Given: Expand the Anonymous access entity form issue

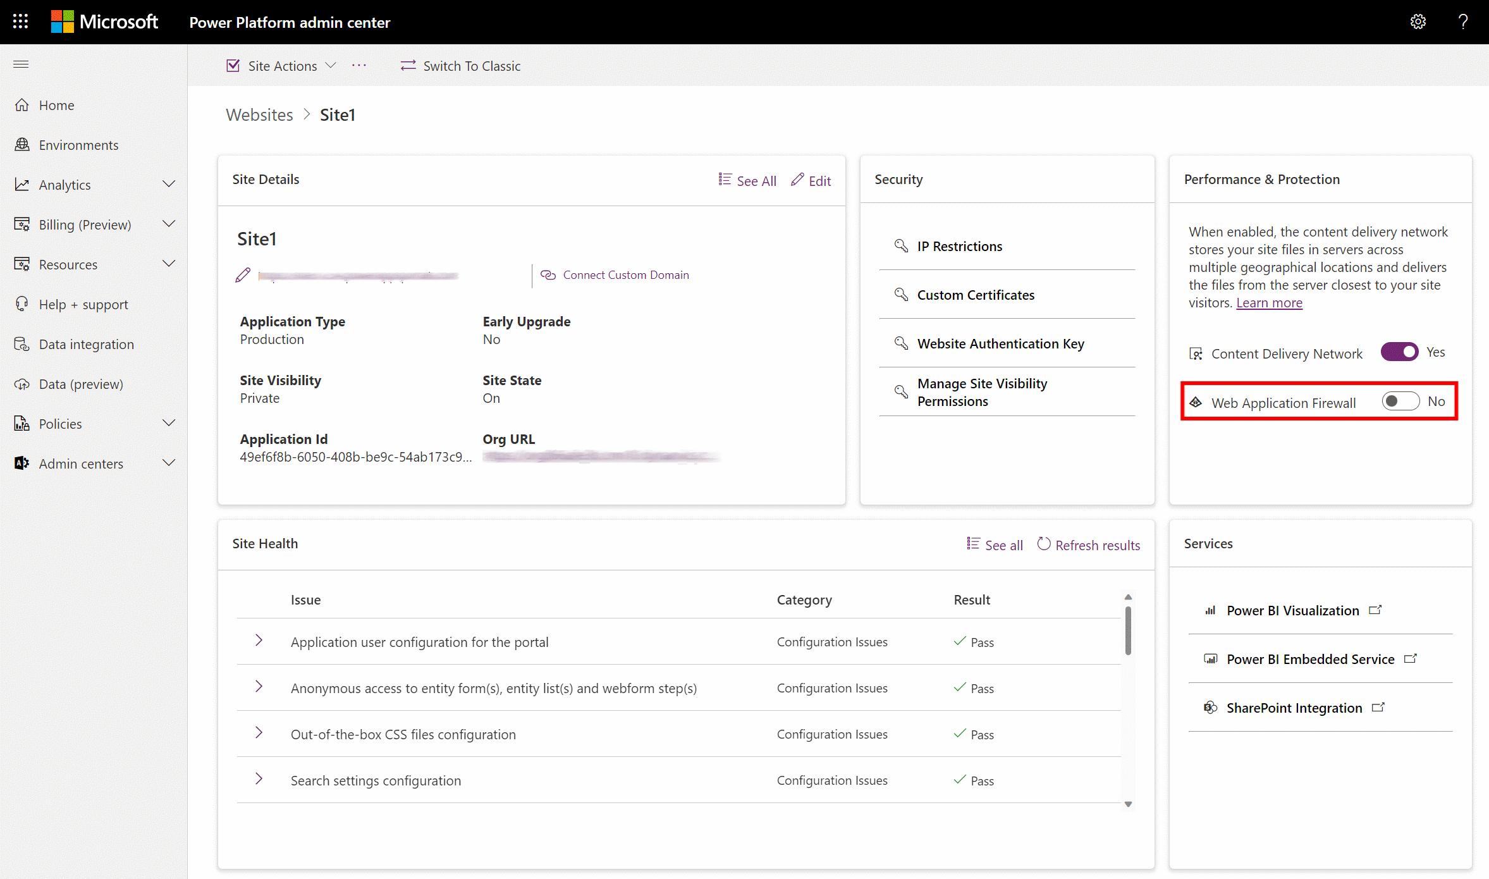Looking at the screenshot, I should coord(259,687).
